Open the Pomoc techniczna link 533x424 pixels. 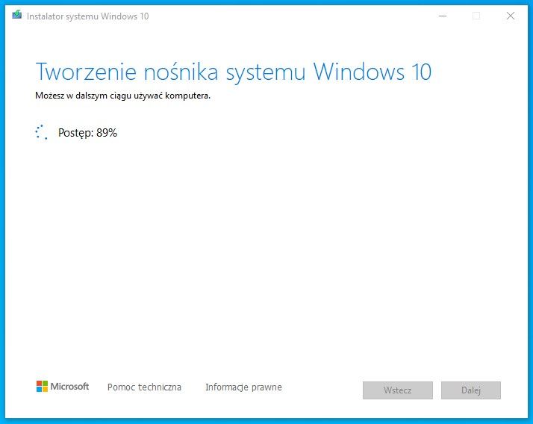144,387
